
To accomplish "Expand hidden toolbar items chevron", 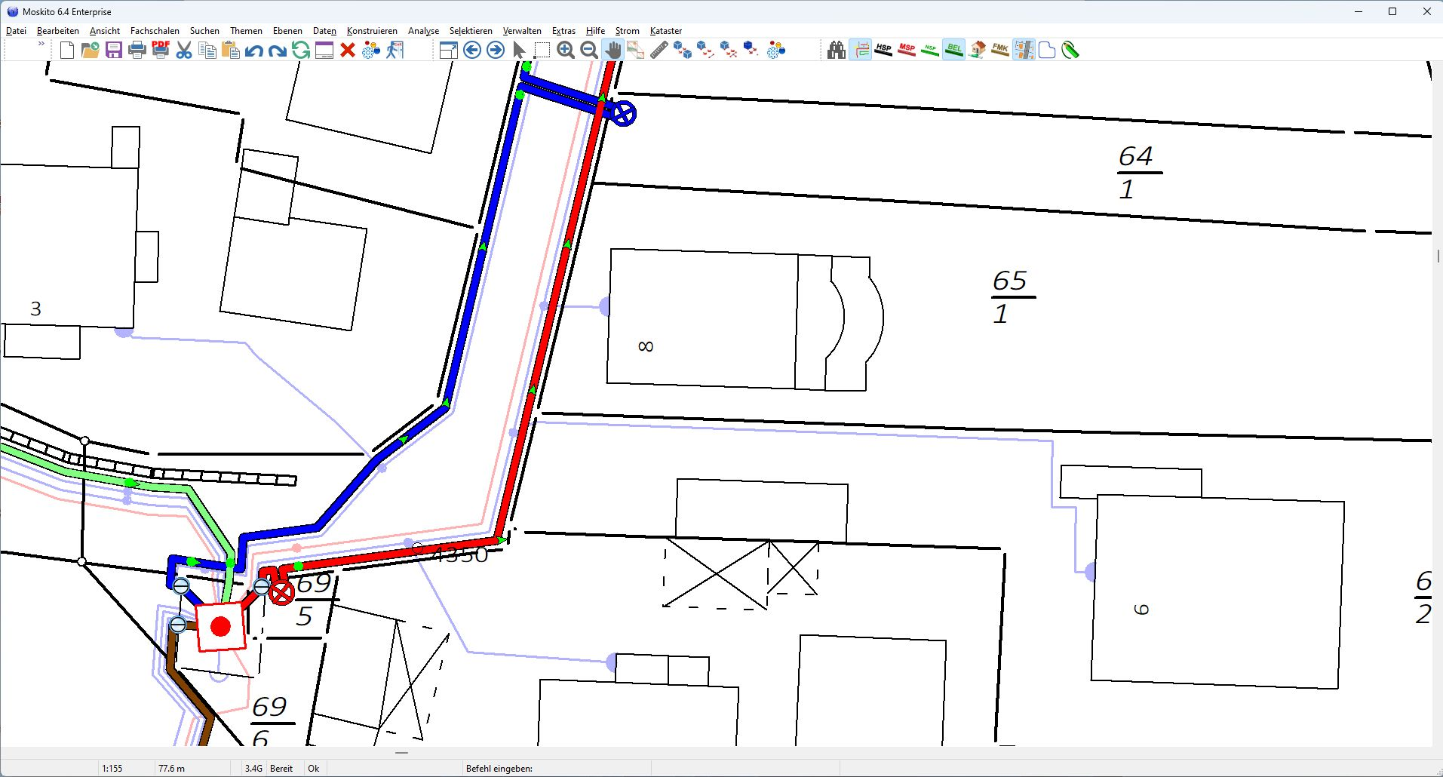I will click(41, 45).
